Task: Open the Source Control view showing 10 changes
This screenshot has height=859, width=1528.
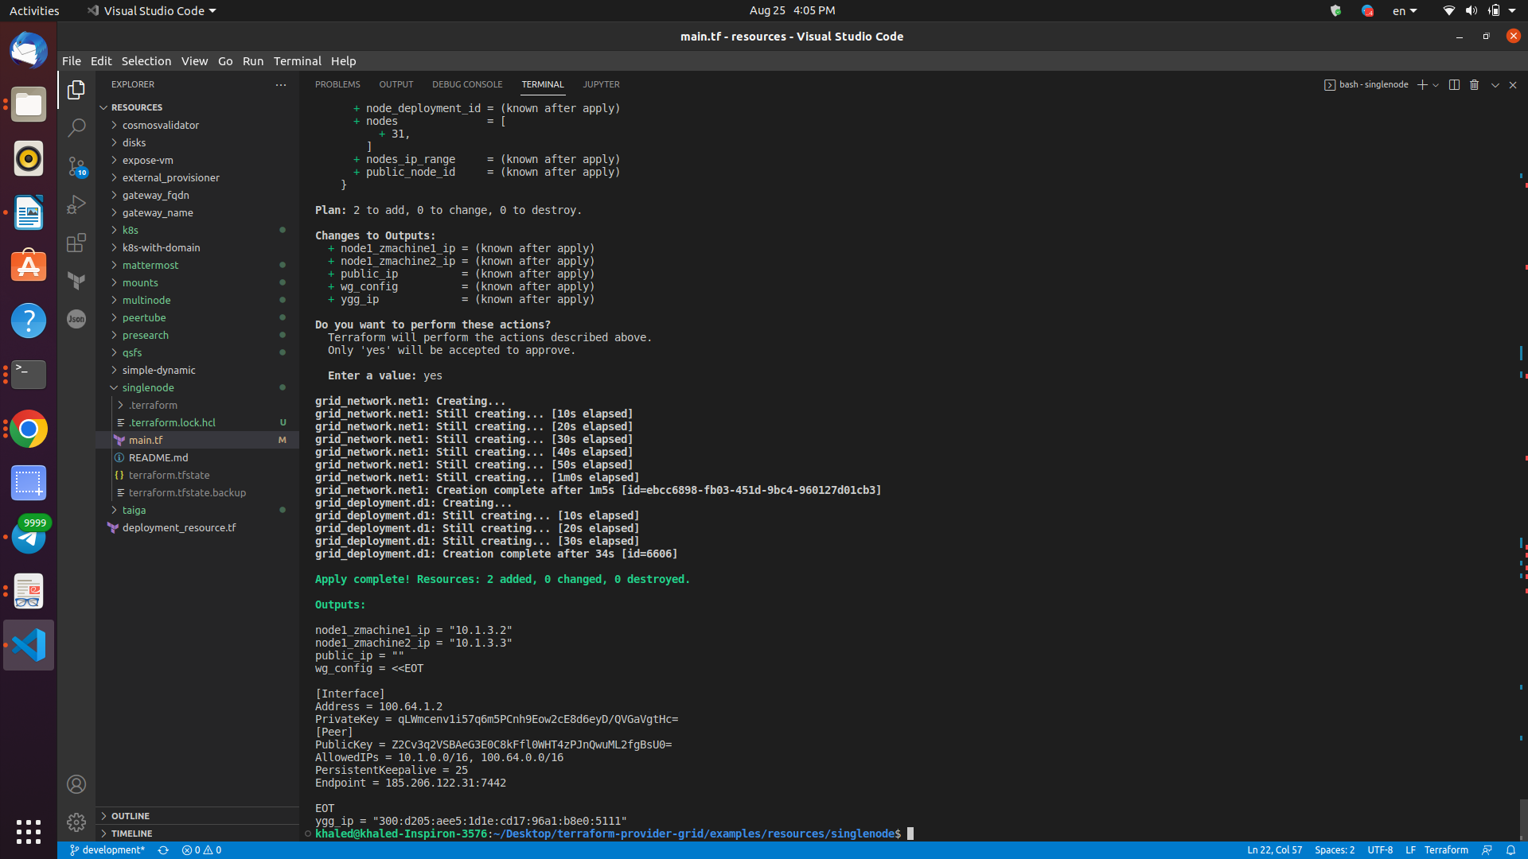Action: pyautogui.click(x=76, y=167)
